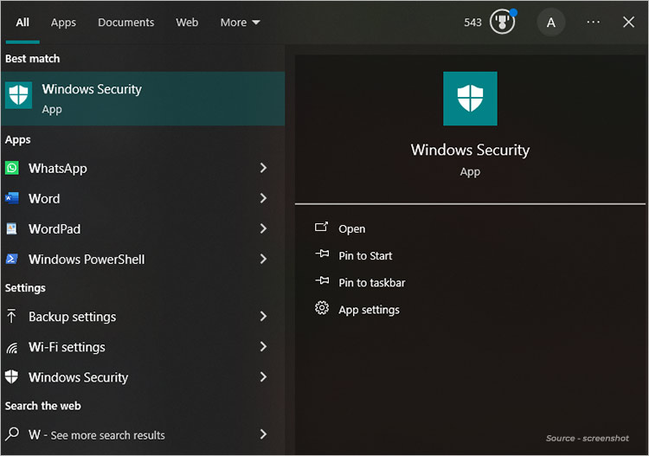The width and height of the screenshot is (649, 456).
Task: Switch to the Documents tab
Action: point(125,22)
